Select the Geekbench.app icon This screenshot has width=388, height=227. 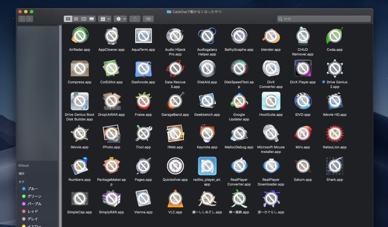click(207, 101)
